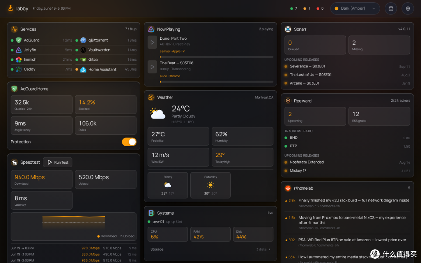The image size is (421, 263).
Task: Play Dune: Part Two thumbnail
Action: (x=152, y=42)
